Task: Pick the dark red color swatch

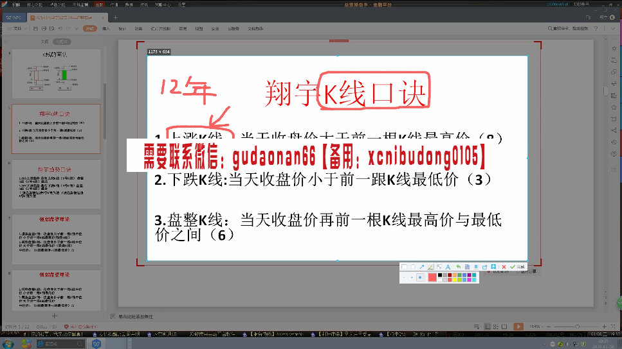Action: point(450,275)
